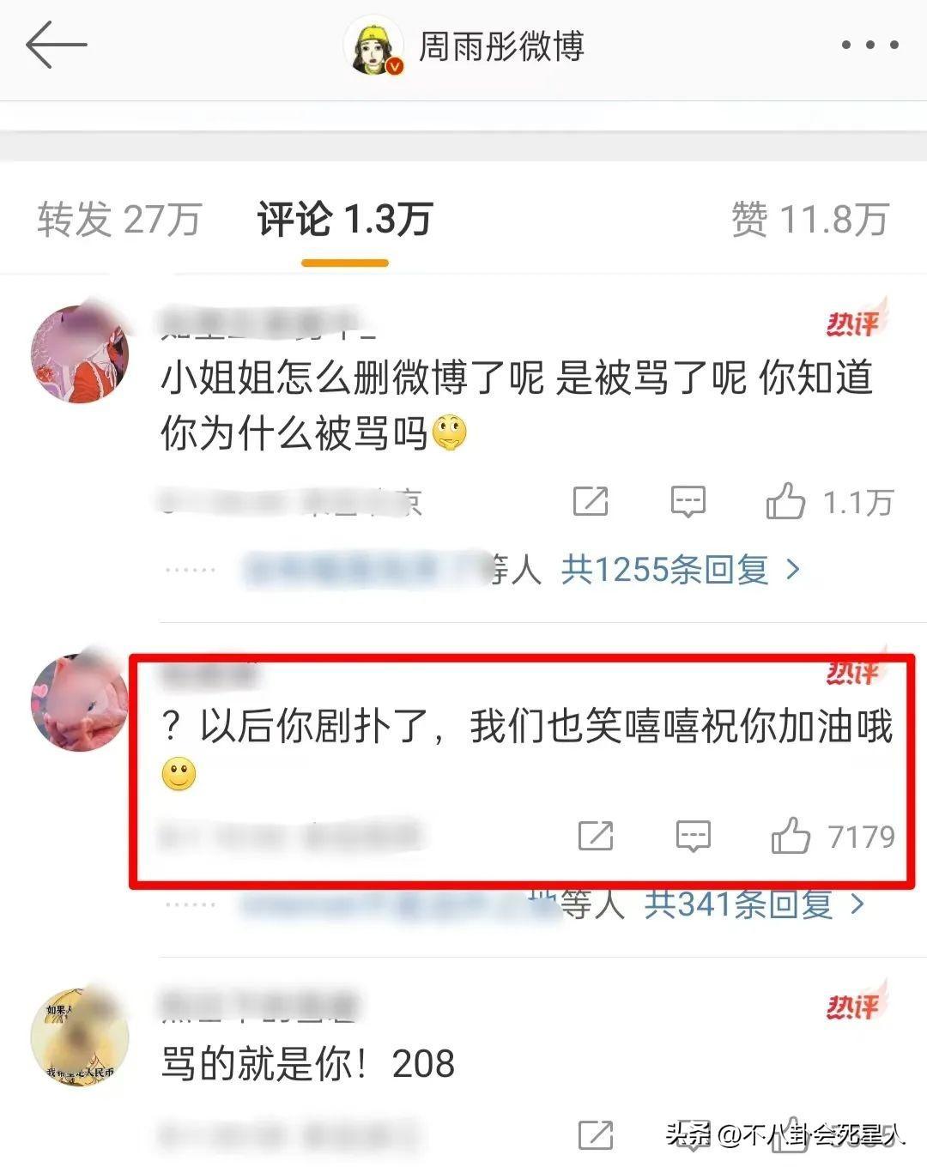This screenshot has width=927, height=1167.
Task: Expand 共1255条回复 replies
Action: [682, 569]
